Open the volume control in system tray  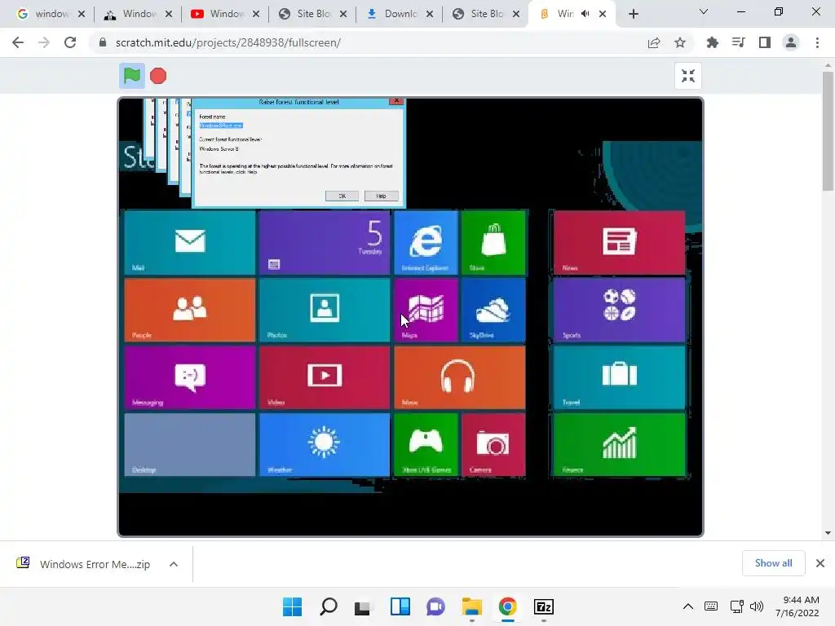click(757, 606)
